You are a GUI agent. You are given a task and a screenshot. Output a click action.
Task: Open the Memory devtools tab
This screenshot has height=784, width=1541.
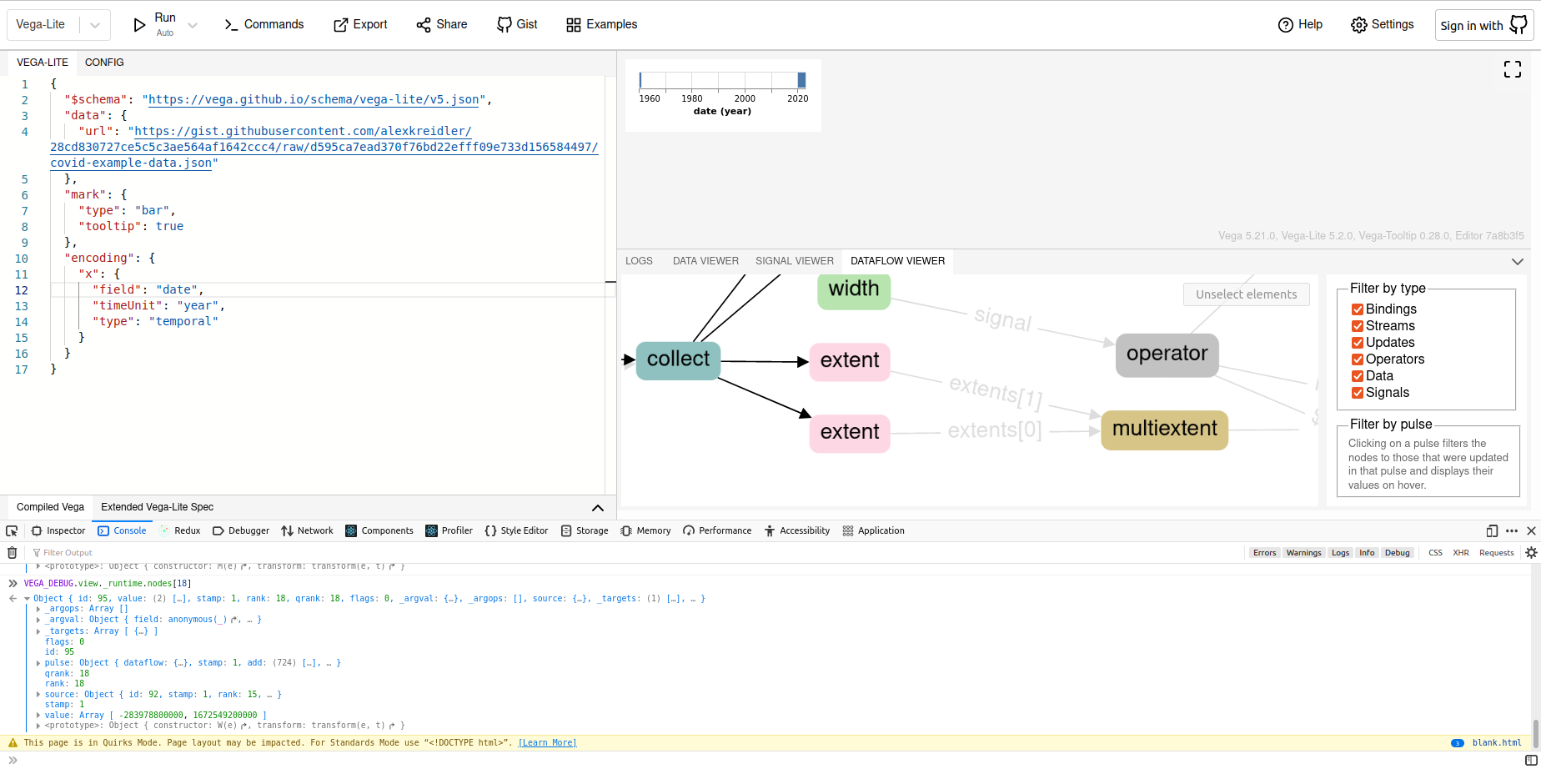(x=645, y=531)
